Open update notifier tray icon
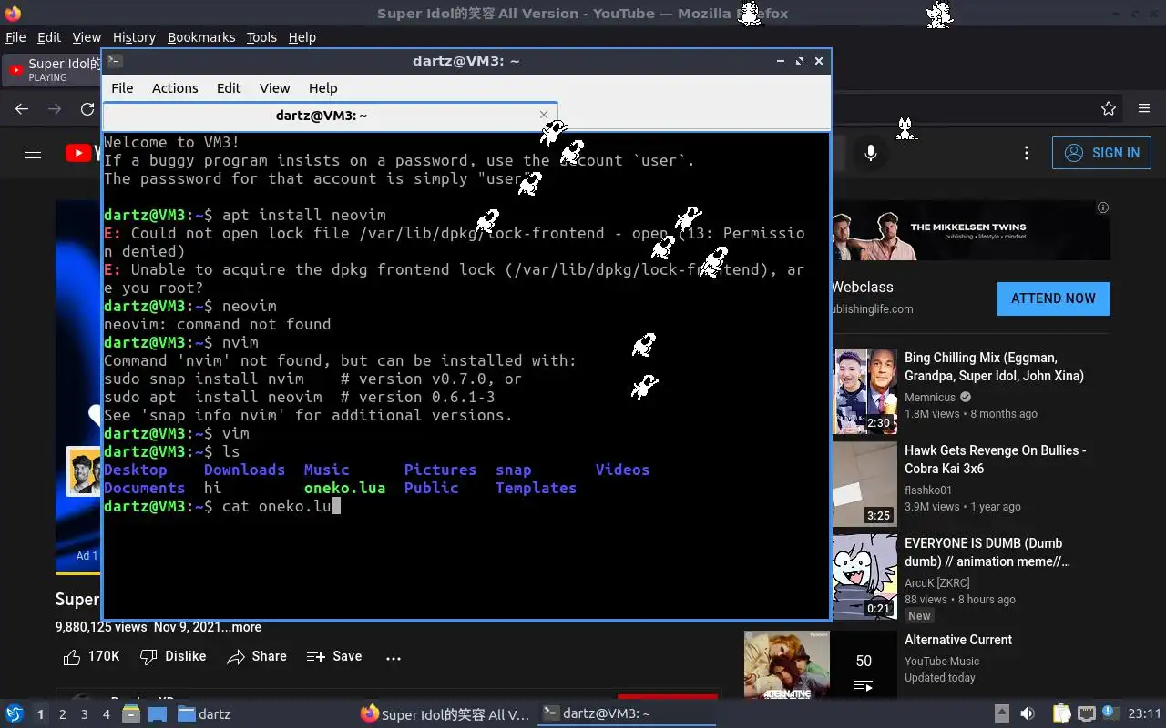The image size is (1166, 728). pos(1110,713)
